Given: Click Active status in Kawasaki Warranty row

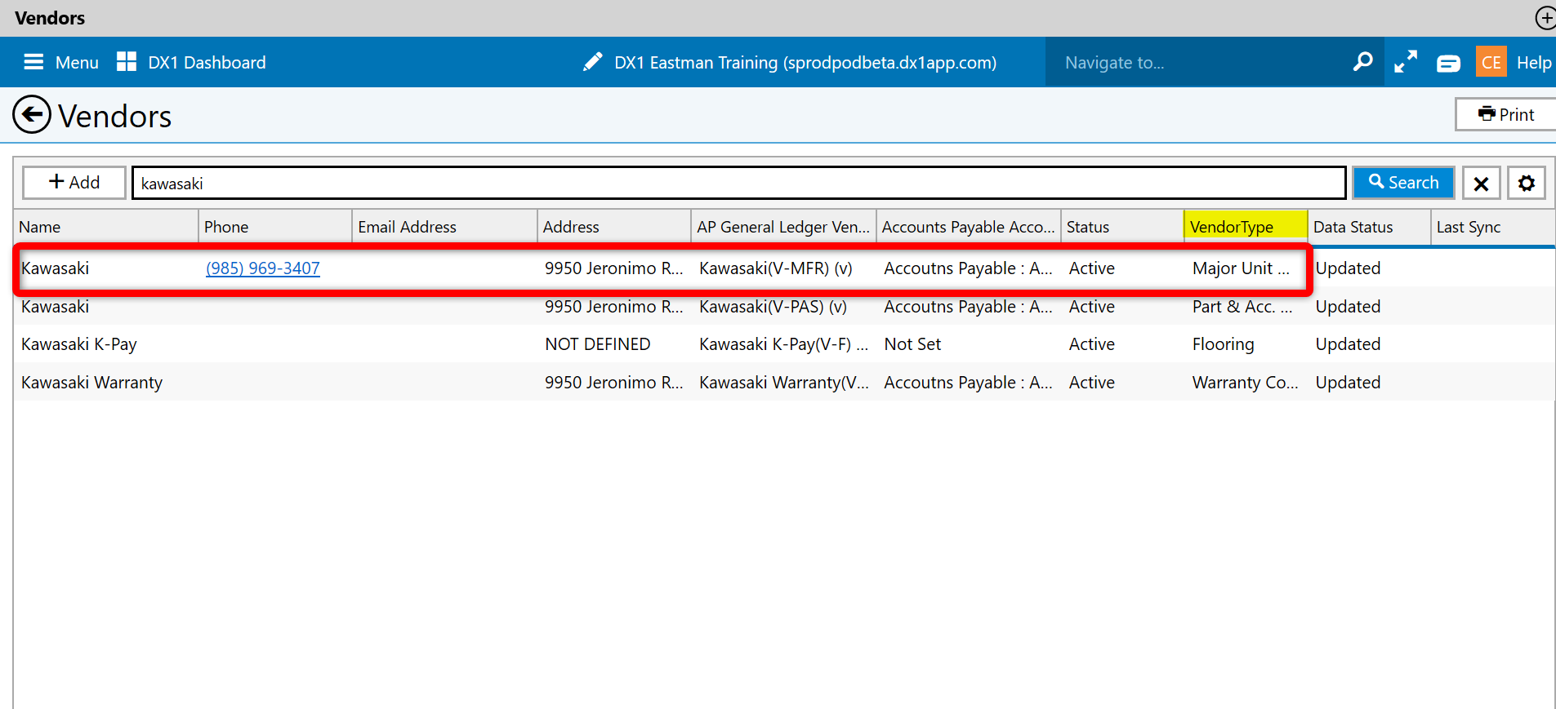Looking at the screenshot, I should tap(1091, 383).
